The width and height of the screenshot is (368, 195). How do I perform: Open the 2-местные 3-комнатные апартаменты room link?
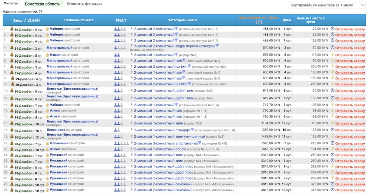165,143
